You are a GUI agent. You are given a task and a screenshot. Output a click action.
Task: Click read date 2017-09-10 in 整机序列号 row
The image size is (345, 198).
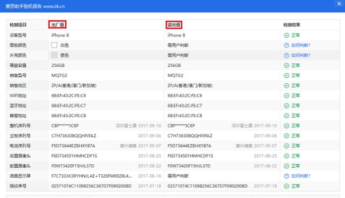tap(265, 126)
